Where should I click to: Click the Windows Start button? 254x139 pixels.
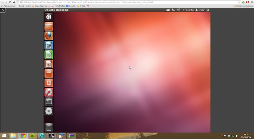tap(4, 136)
